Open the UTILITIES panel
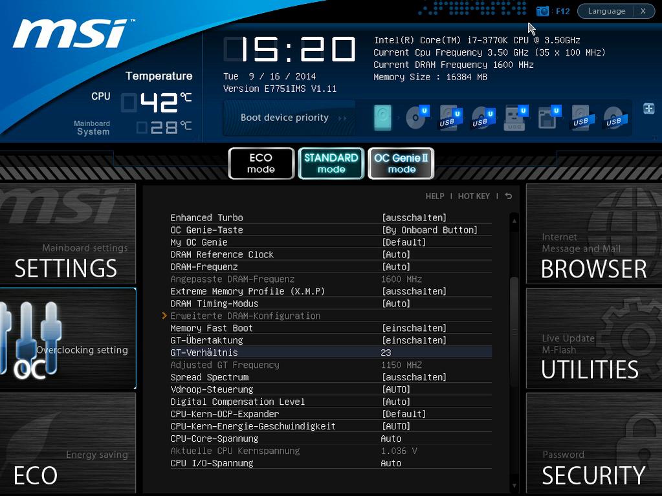Image resolution: width=662 pixels, height=496 pixels. (594, 339)
